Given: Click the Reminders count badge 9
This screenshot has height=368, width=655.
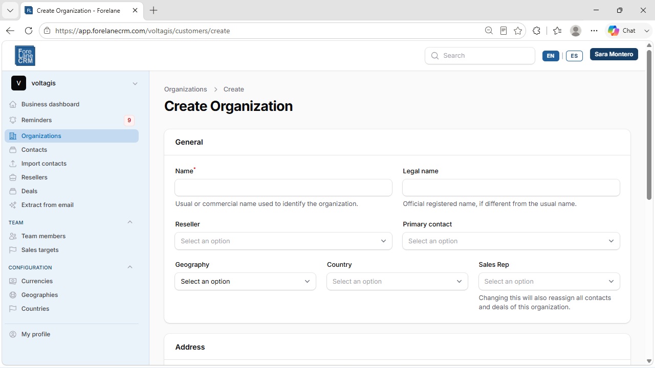Looking at the screenshot, I should click(129, 120).
